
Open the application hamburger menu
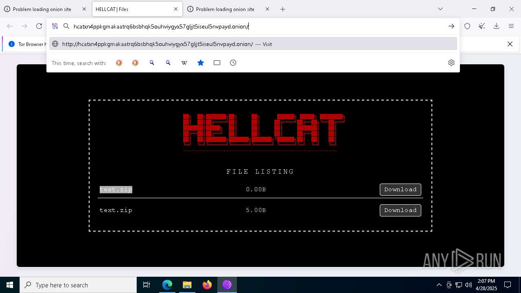511,26
